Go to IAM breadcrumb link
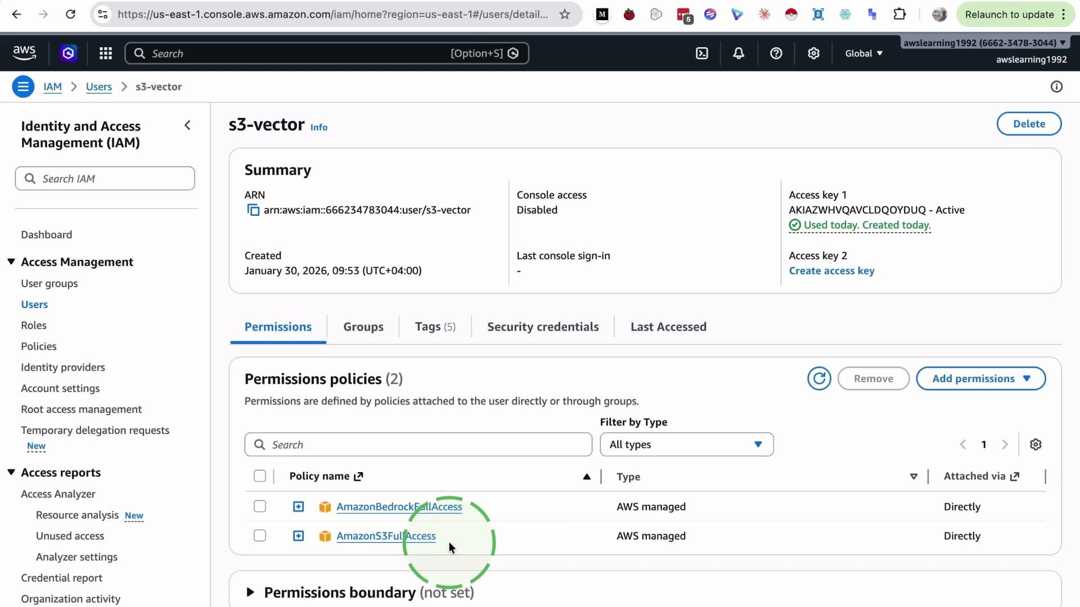The width and height of the screenshot is (1080, 607). click(x=53, y=87)
